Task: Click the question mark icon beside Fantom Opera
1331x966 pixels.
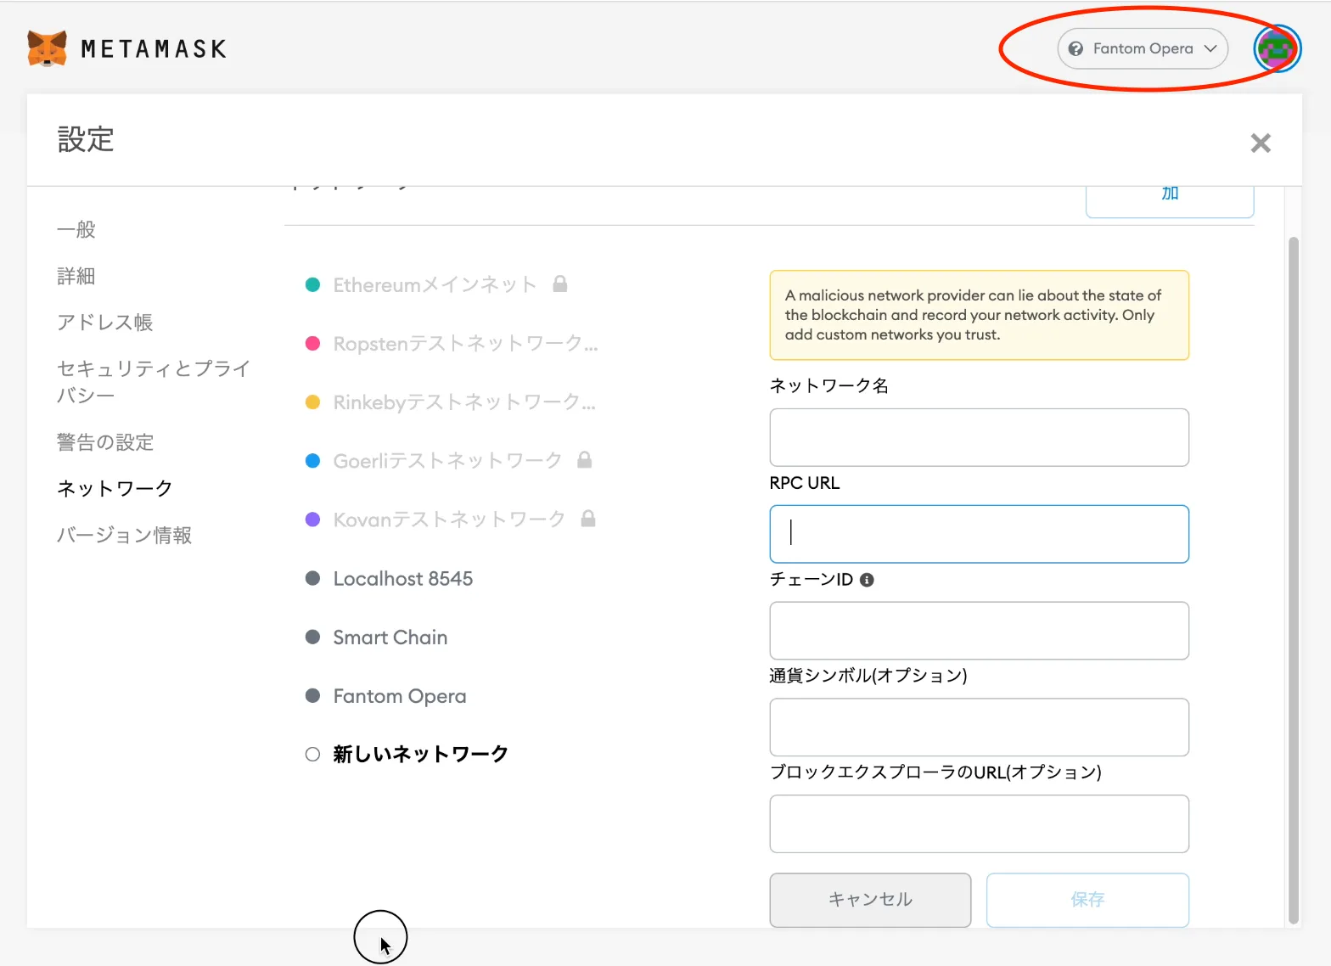Action: click(1075, 48)
